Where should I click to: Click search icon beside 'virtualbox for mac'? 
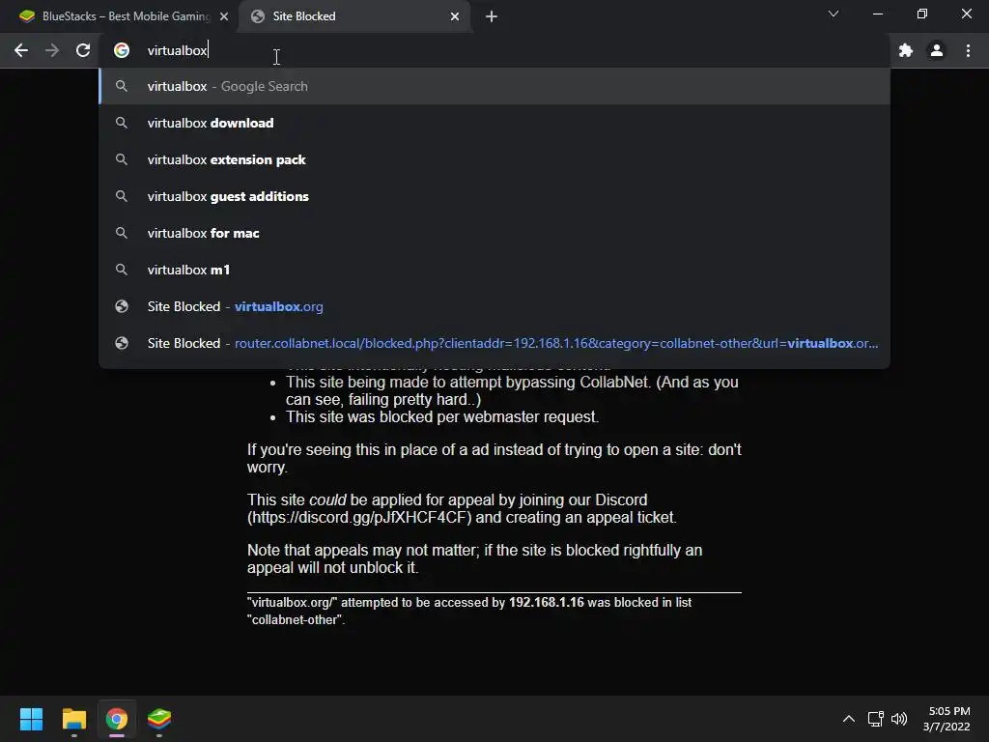(122, 233)
